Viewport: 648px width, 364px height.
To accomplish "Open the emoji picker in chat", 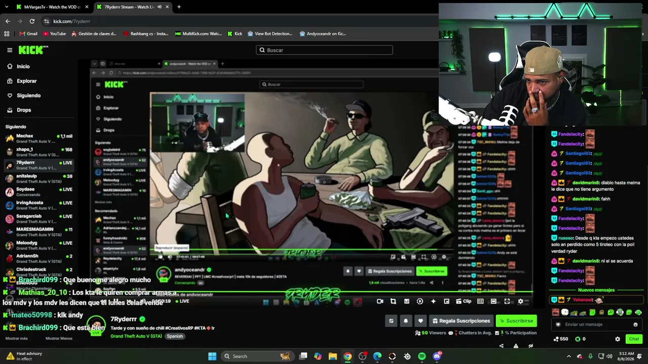I will click(635, 325).
